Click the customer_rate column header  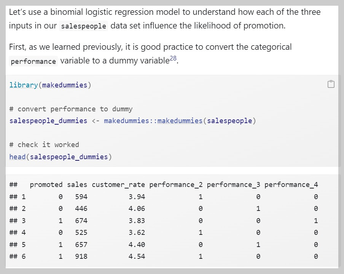tap(118, 185)
